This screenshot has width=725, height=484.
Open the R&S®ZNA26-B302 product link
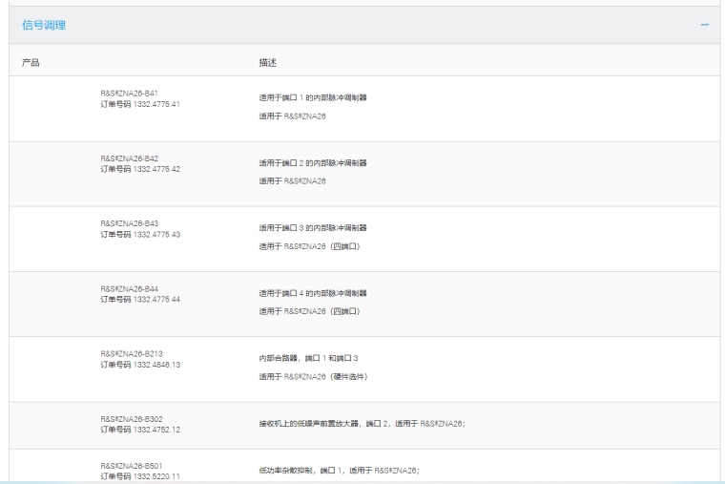131,419
